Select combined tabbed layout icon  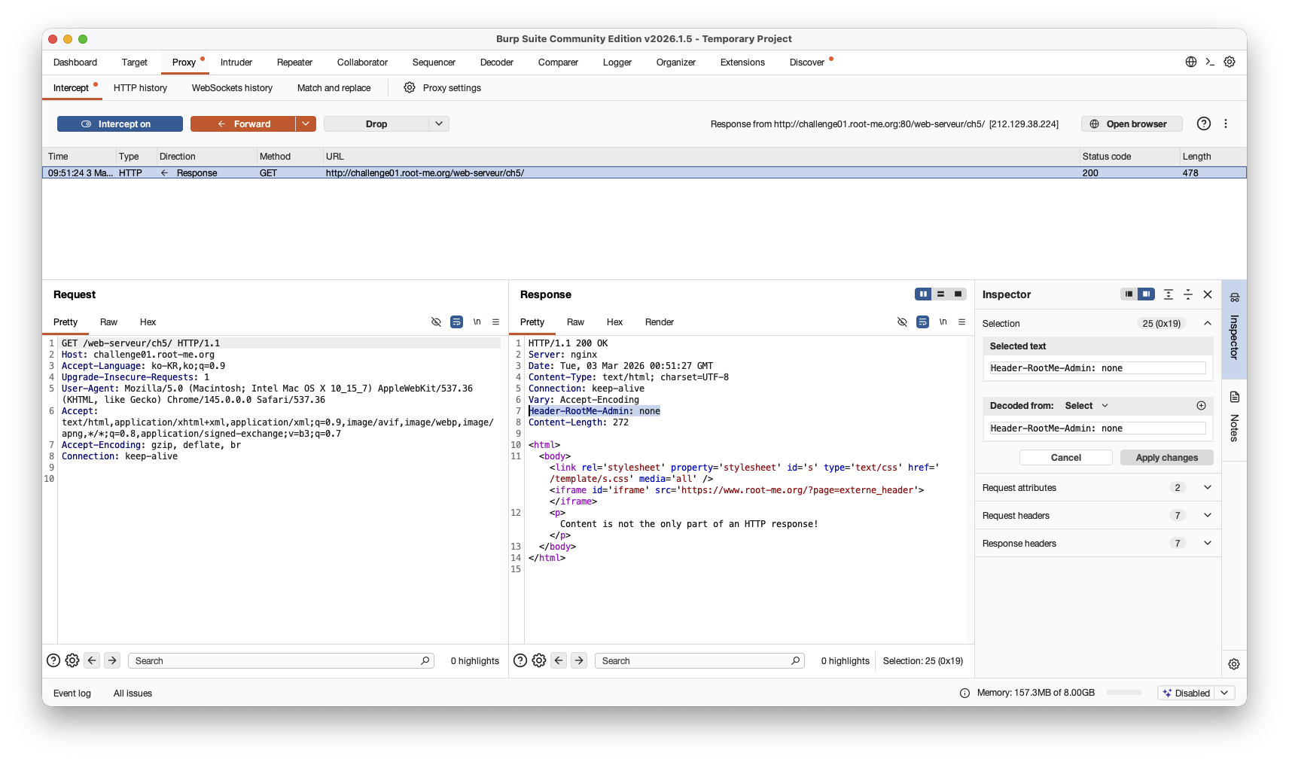point(958,294)
